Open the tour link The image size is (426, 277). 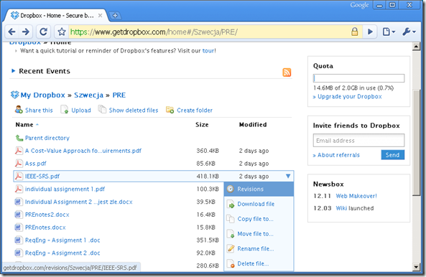(x=208, y=51)
